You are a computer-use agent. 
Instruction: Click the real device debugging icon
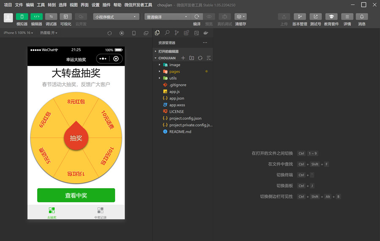click(225, 16)
